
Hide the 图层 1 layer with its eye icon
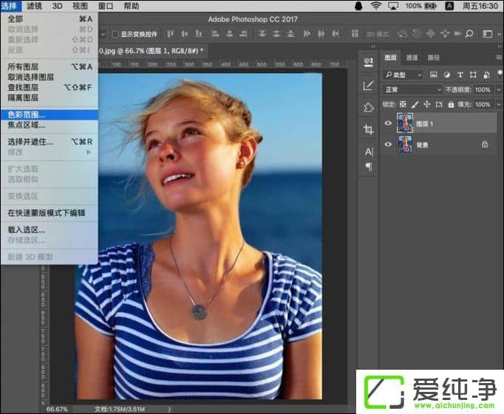[389, 124]
